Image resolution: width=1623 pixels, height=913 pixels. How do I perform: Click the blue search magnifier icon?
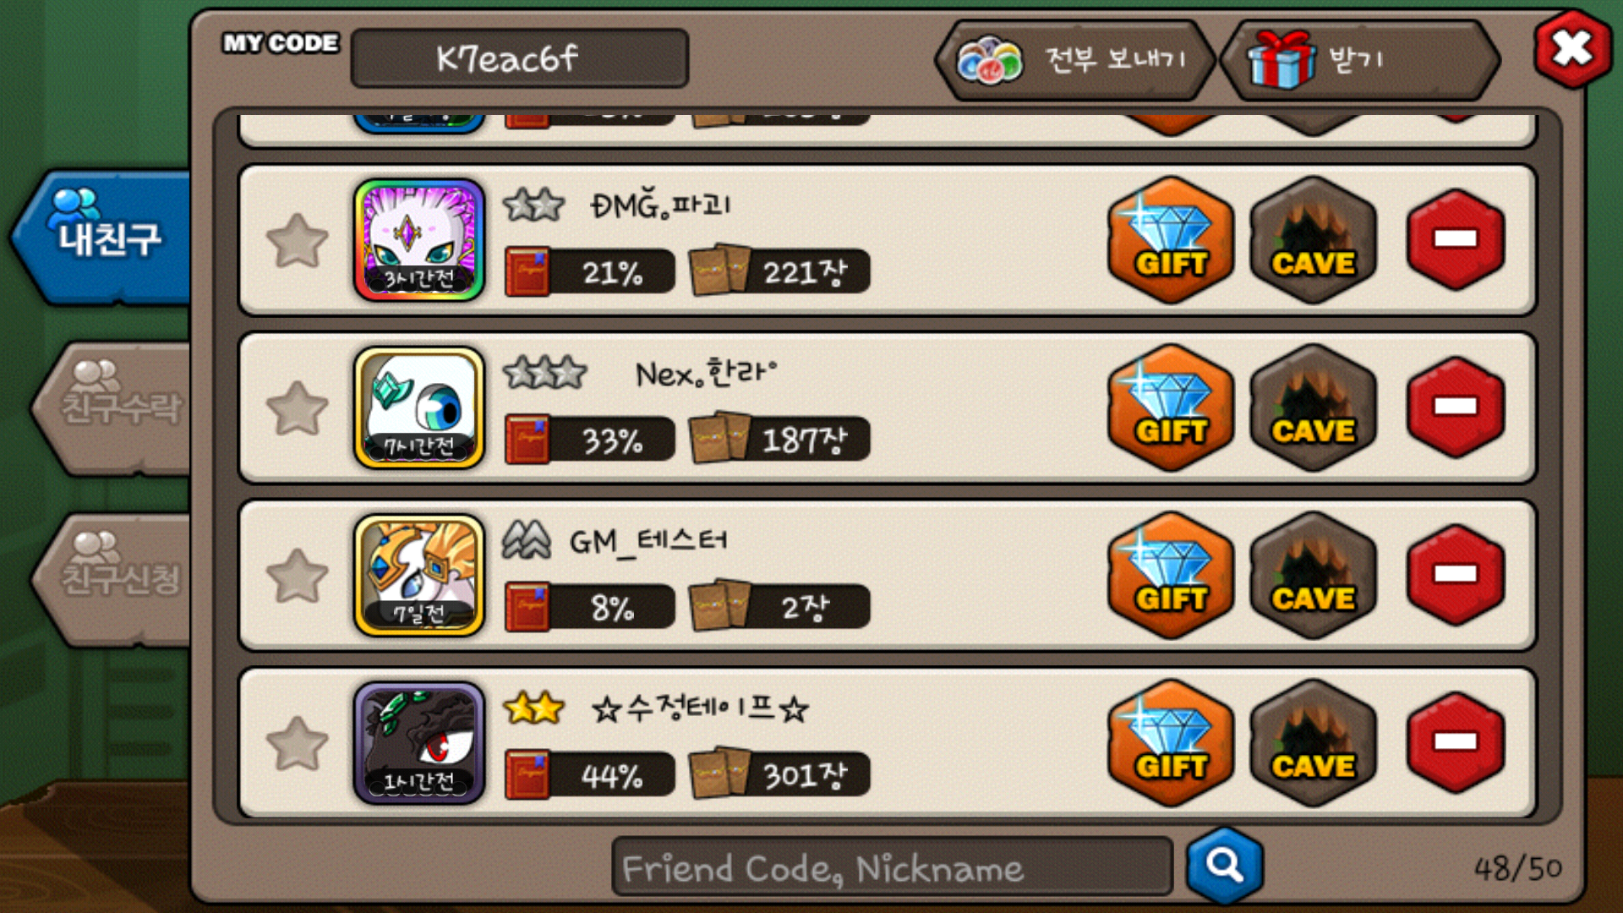(1225, 866)
